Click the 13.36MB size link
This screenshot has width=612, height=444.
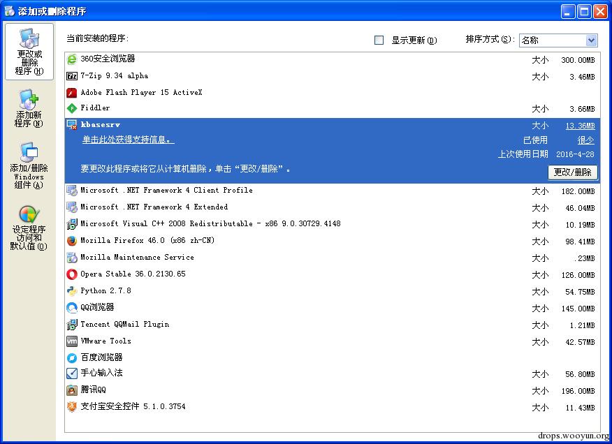pyautogui.click(x=581, y=126)
